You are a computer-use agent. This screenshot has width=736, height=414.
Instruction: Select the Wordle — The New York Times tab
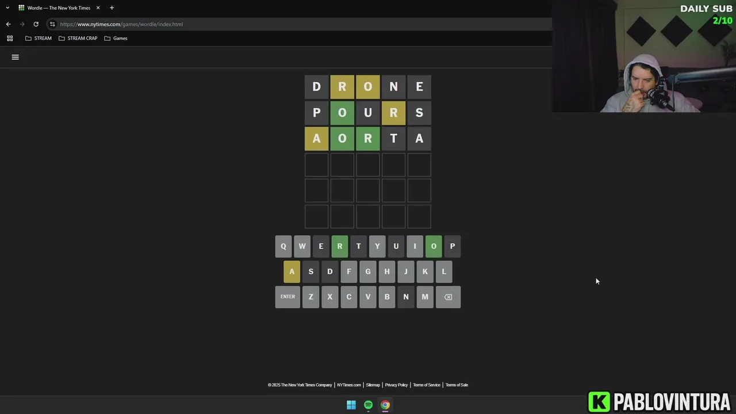pos(59,8)
